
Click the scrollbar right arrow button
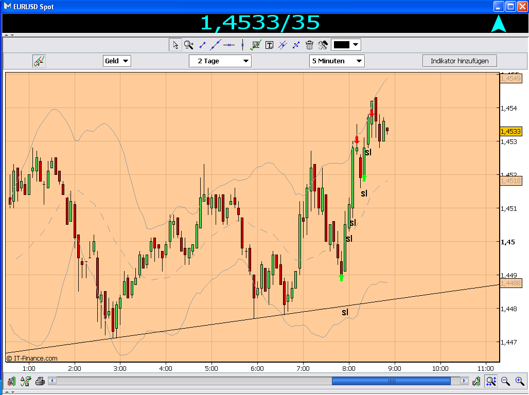pos(464,381)
